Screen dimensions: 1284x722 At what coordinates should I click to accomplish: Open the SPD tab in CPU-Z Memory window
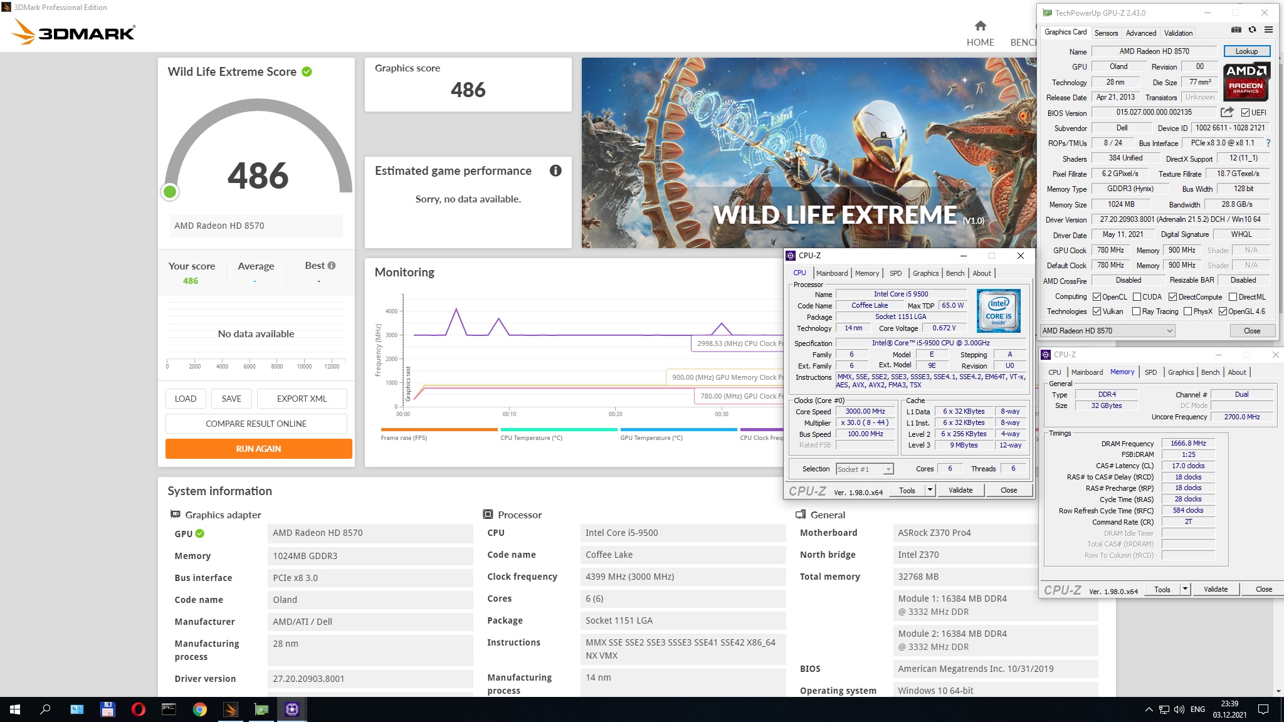1150,372
